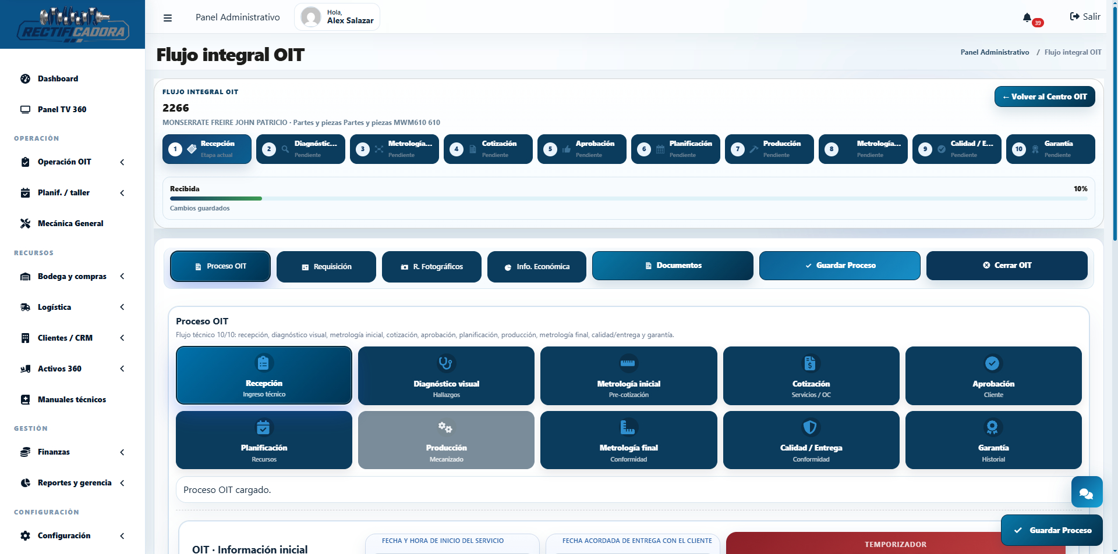Open the Calidad / Entrega shield card
Viewport: 1118px width, 554px height.
click(811, 440)
